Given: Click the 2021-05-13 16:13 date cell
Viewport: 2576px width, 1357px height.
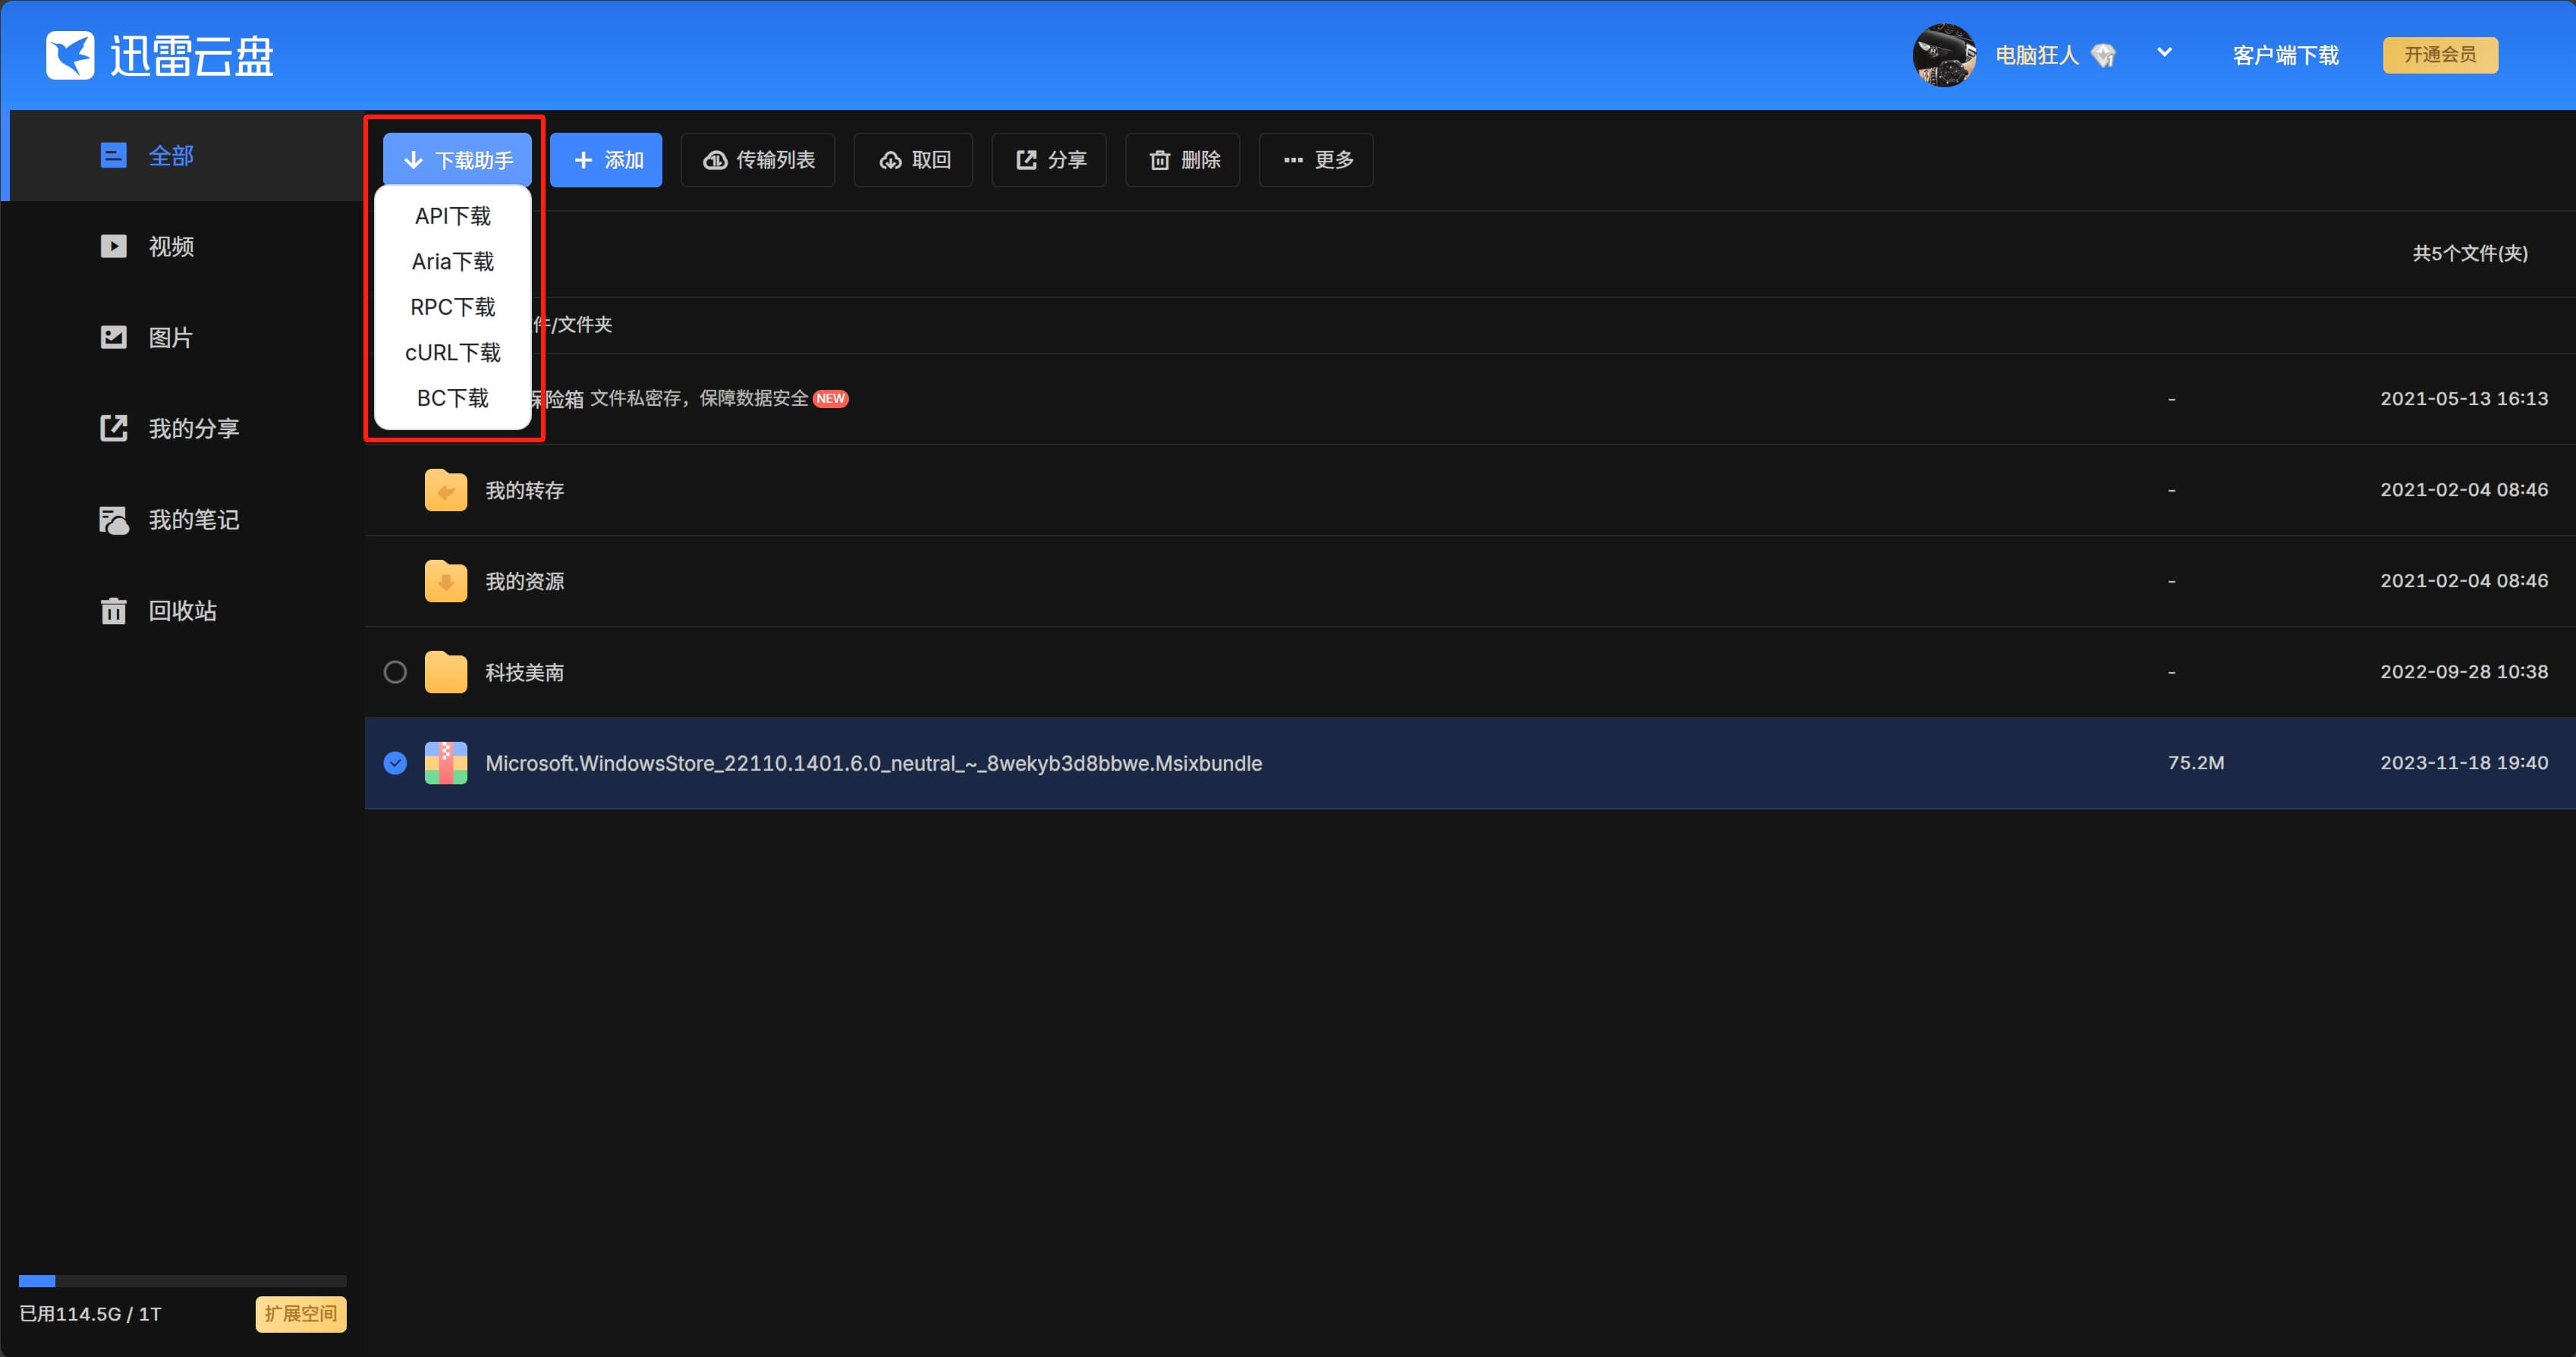Looking at the screenshot, I should [x=2464, y=399].
